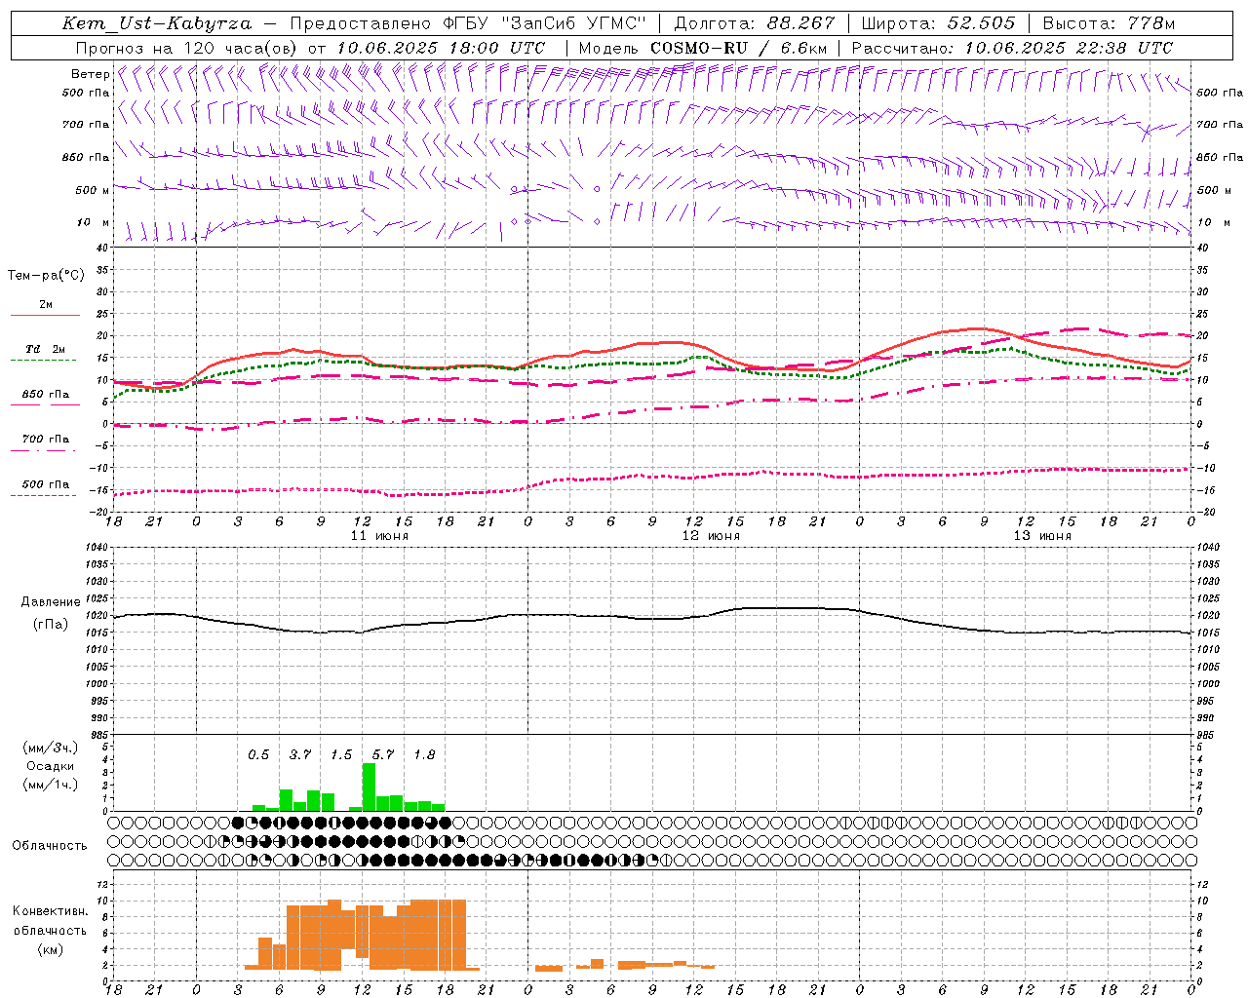
Task: Click the Осадки precipitation label
Action: click(x=51, y=766)
